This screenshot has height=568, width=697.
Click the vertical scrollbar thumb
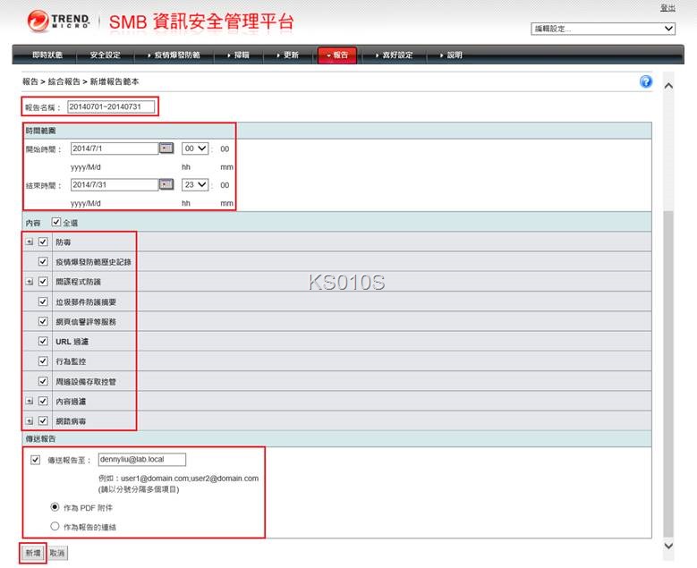pos(668,374)
